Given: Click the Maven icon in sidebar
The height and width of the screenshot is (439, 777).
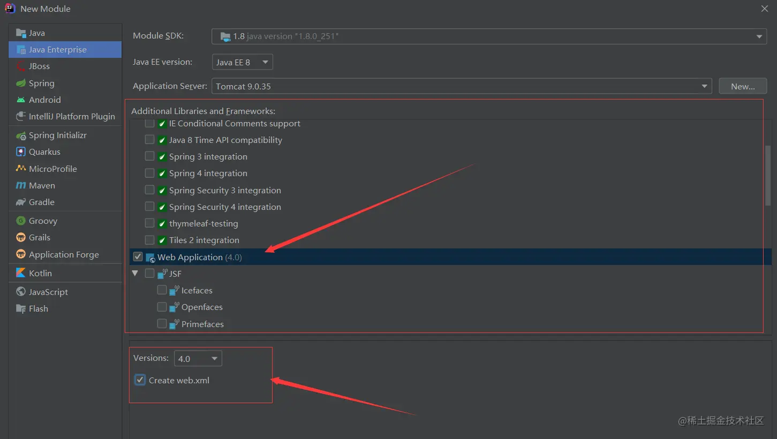Looking at the screenshot, I should pos(21,185).
